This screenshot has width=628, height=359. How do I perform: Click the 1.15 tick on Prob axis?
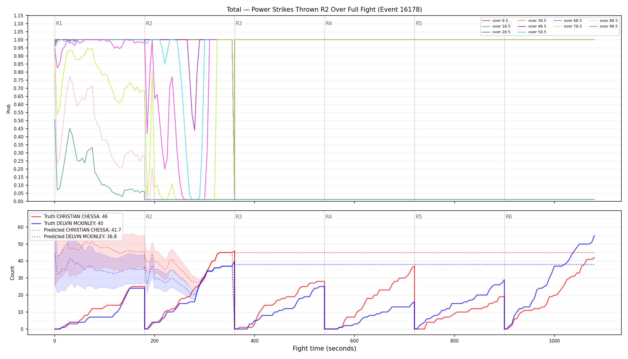[19, 16]
